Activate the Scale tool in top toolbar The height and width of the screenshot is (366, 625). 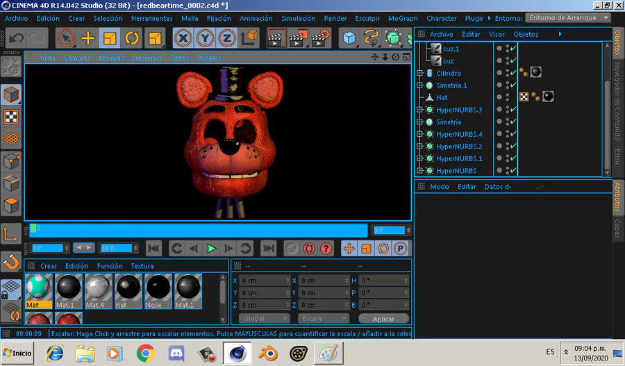click(109, 38)
